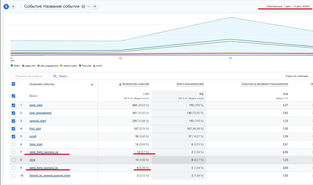Viewport: 313px width, 185px height.
Task: Open the scroll event link
Action: point(33,137)
